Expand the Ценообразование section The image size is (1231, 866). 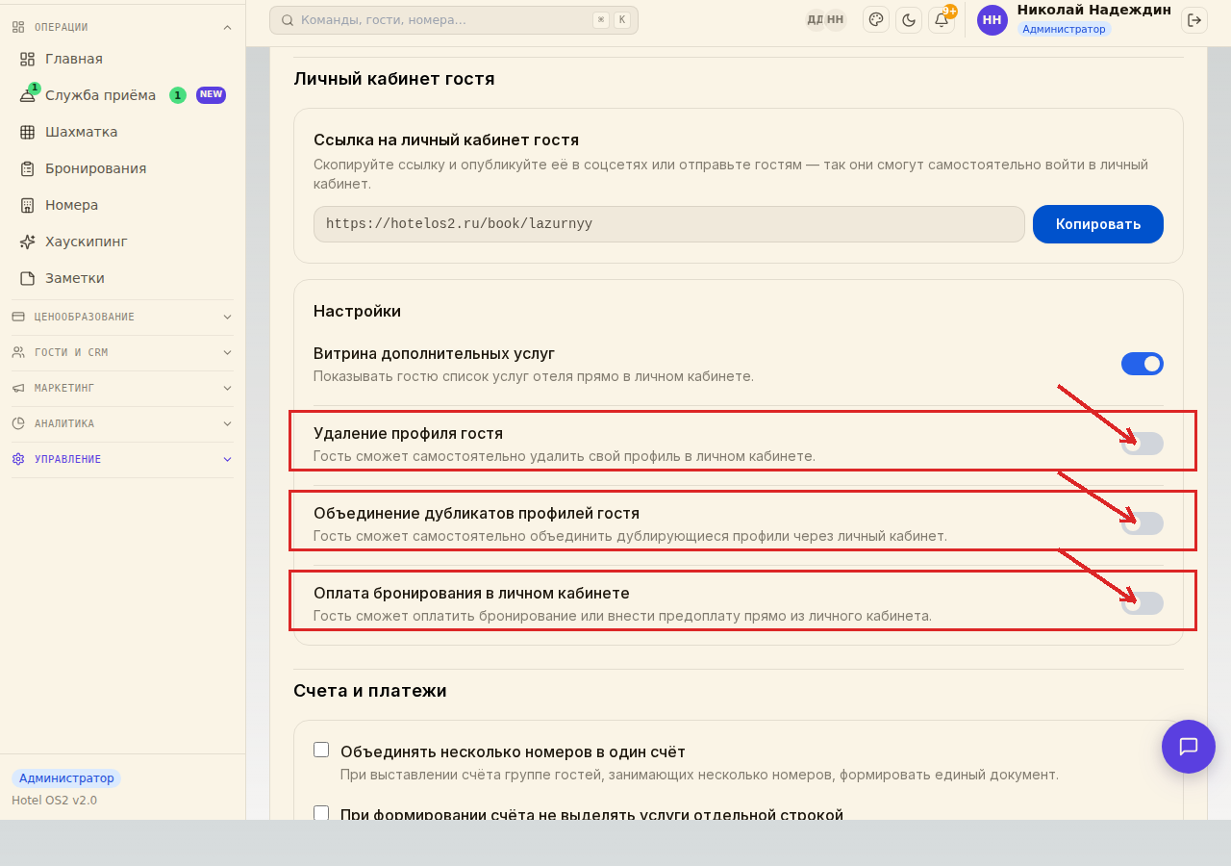point(227,317)
